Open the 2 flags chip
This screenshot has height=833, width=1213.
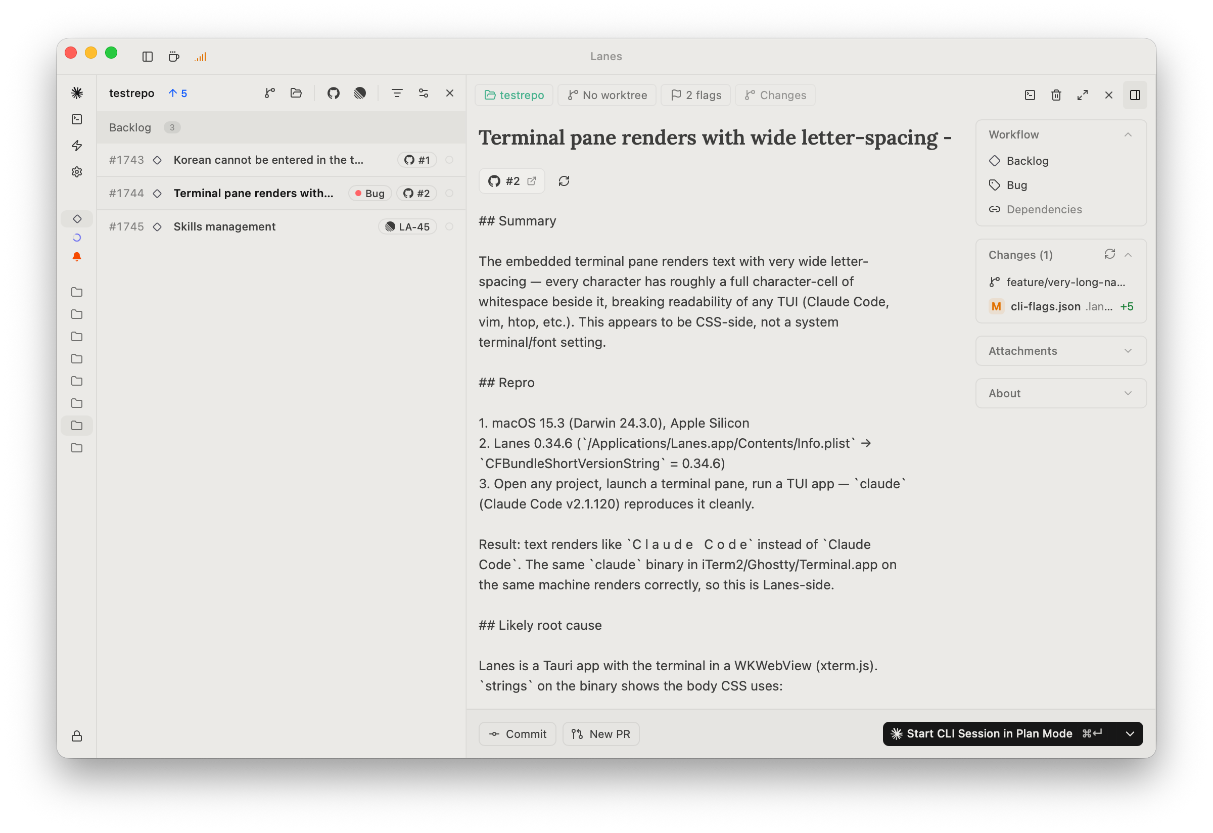point(696,95)
